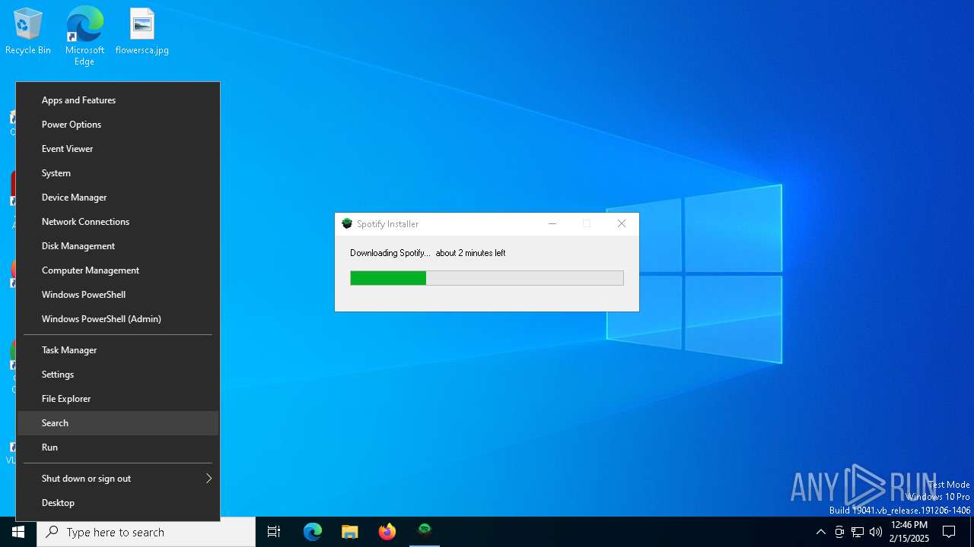Open Computer Management from menu

[118, 270]
